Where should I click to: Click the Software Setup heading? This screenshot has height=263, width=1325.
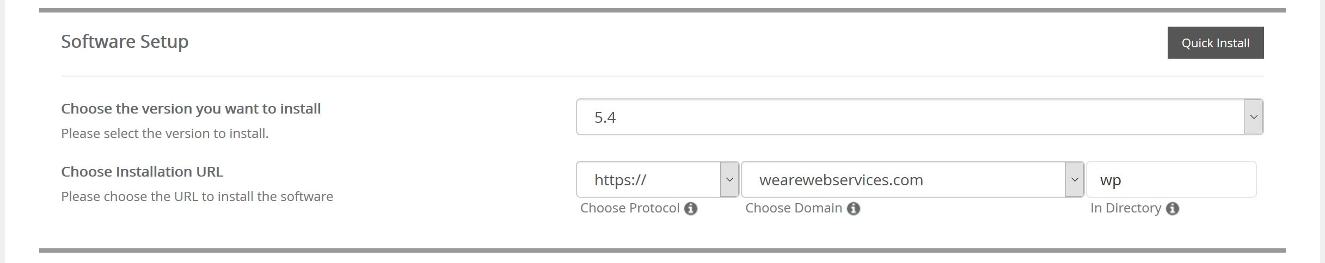[125, 41]
